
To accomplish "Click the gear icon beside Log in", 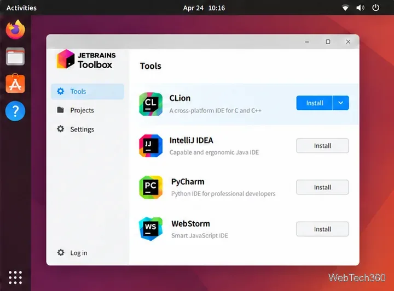I will pyautogui.click(x=61, y=252).
